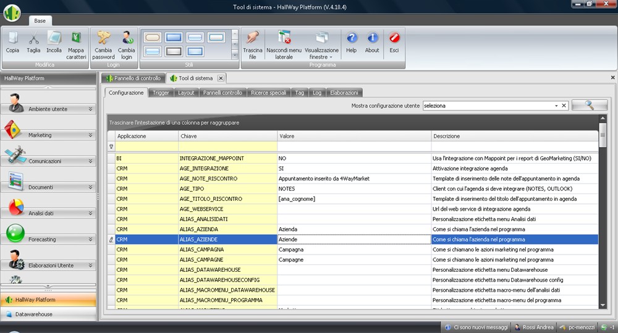Select the Taglia scissors tool

click(x=33, y=42)
